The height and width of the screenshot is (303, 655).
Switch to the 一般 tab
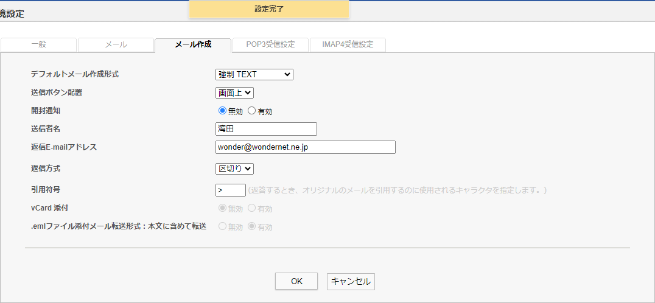tap(39, 44)
